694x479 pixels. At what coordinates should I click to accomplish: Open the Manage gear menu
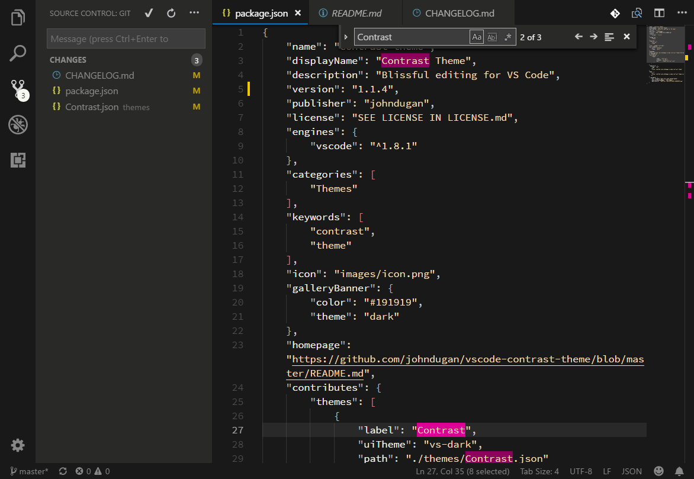[x=18, y=445]
